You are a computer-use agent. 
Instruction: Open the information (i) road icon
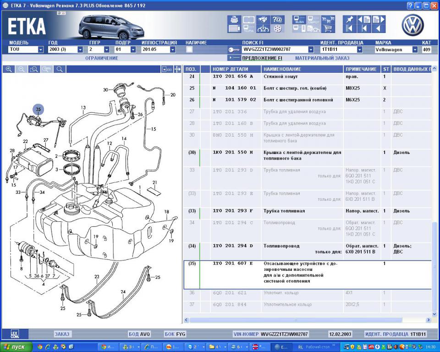click(263, 28)
